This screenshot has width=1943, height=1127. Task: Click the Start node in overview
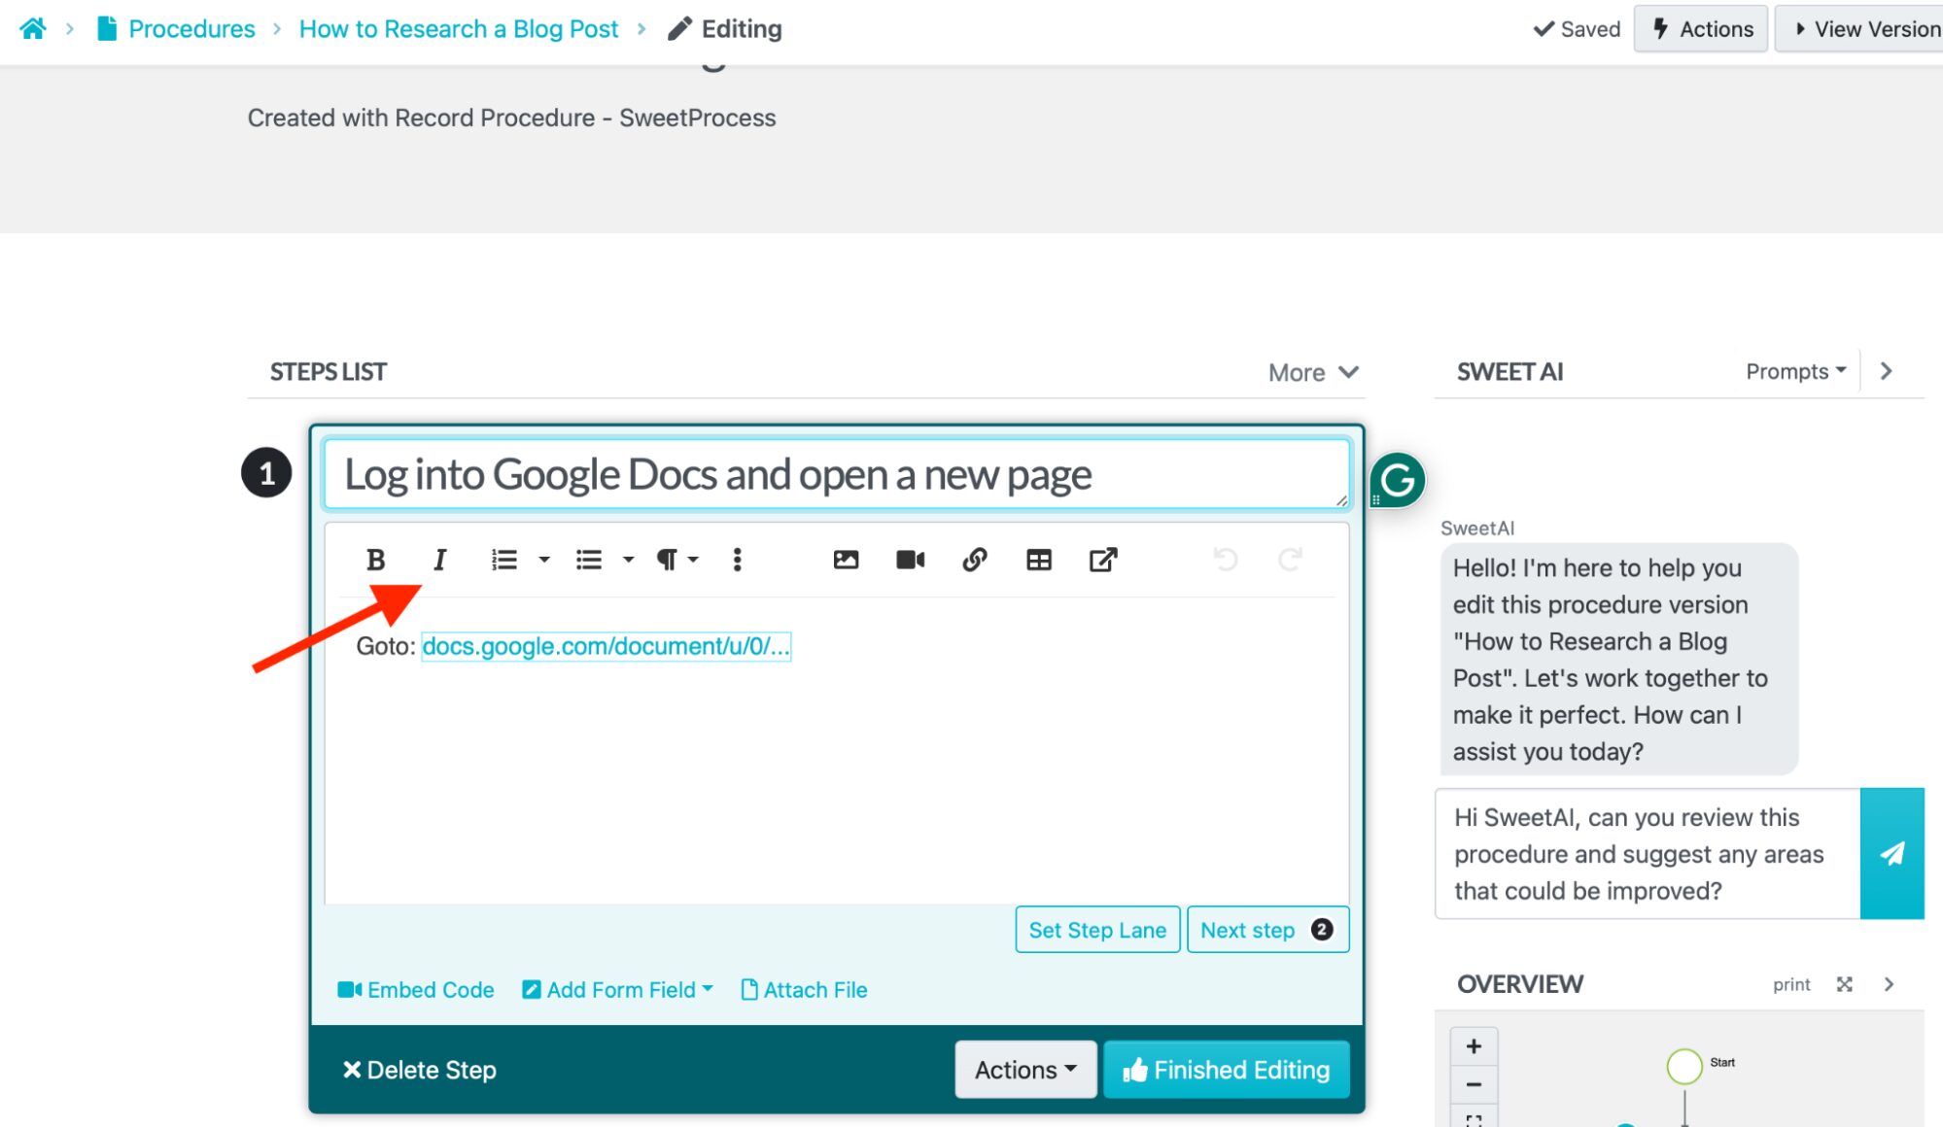click(1684, 1066)
